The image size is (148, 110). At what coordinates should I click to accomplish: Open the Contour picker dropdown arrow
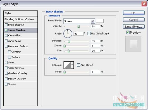click(72, 65)
